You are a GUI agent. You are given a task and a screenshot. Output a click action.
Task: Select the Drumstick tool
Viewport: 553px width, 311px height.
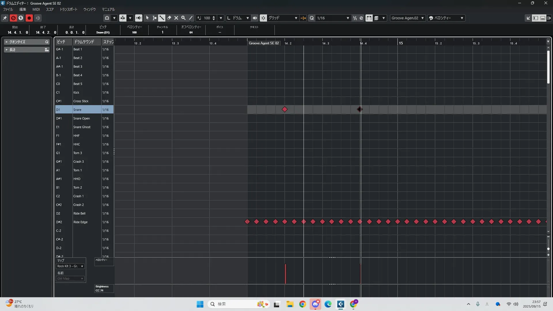click(162, 18)
